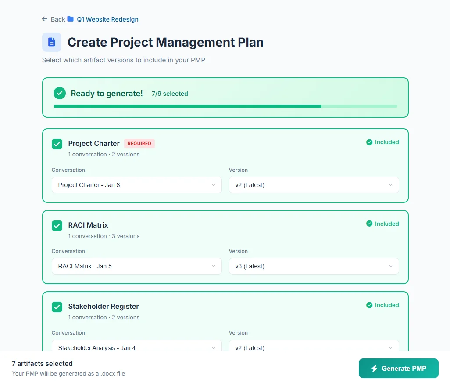Click lightning bolt icon on Generate button

coord(374,369)
